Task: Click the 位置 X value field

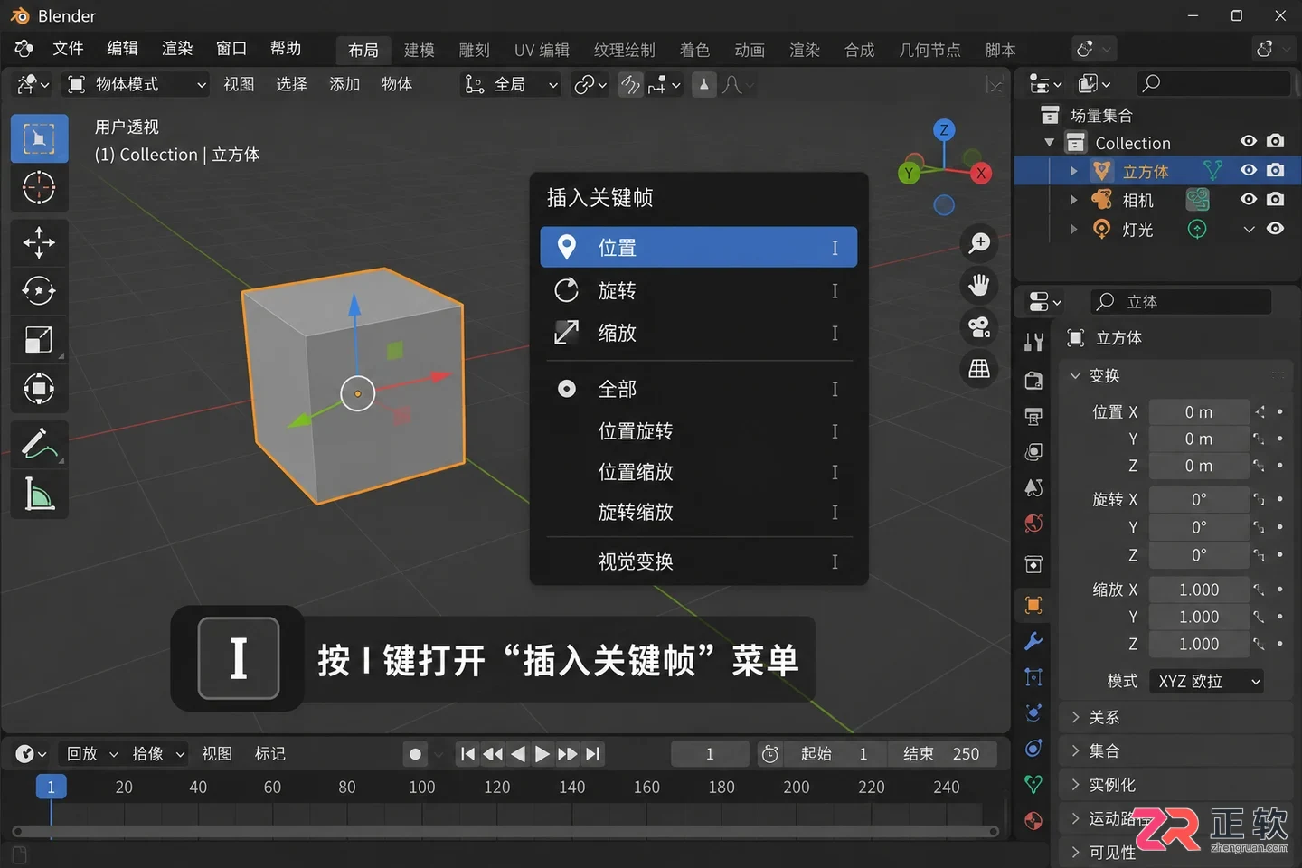Action: tap(1199, 412)
